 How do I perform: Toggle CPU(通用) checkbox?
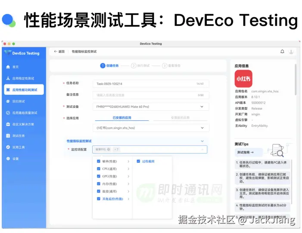99,169
